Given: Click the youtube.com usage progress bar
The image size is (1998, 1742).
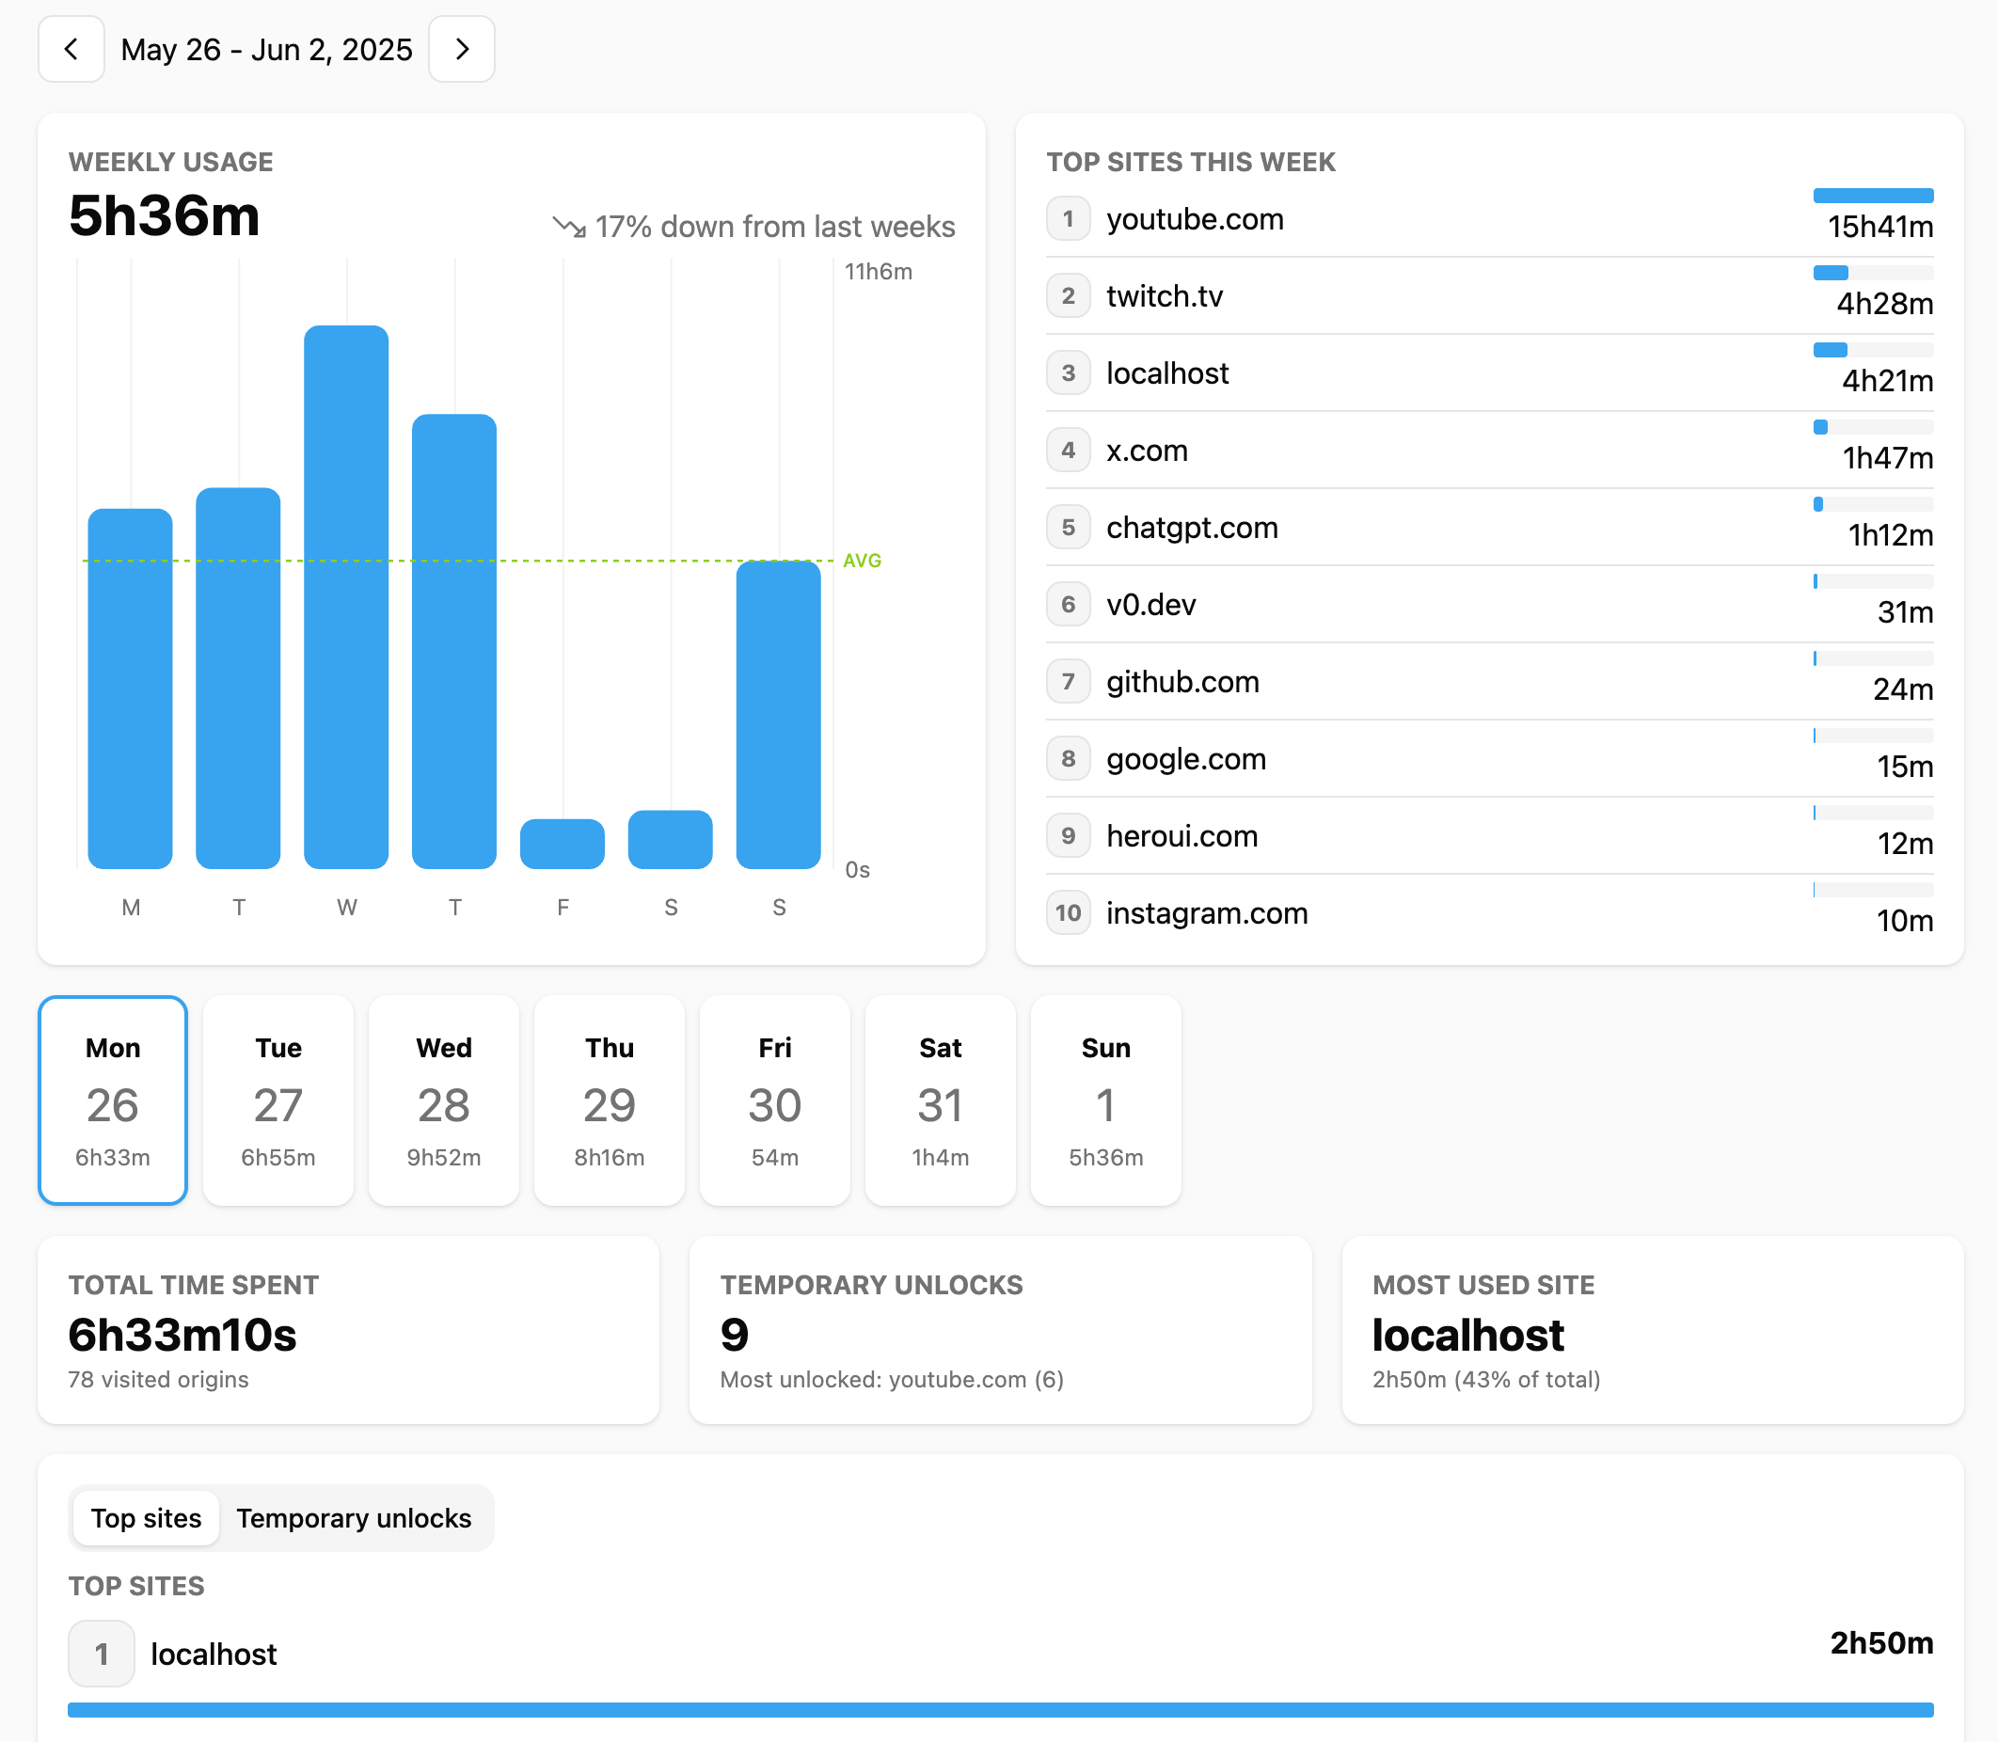Looking at the screenshot, I should [x=1874, y=196].
